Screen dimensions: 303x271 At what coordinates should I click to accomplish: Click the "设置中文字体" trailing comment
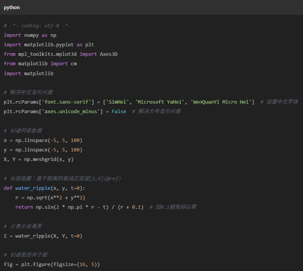point(282,102)
